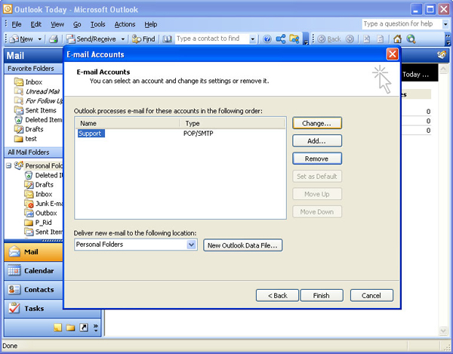Click the Change... button

point(317,123)
